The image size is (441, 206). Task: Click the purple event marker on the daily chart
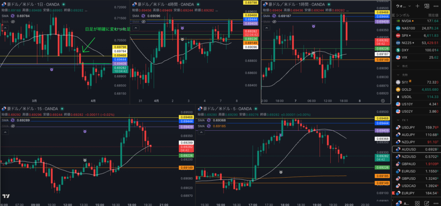coord(52,69)
